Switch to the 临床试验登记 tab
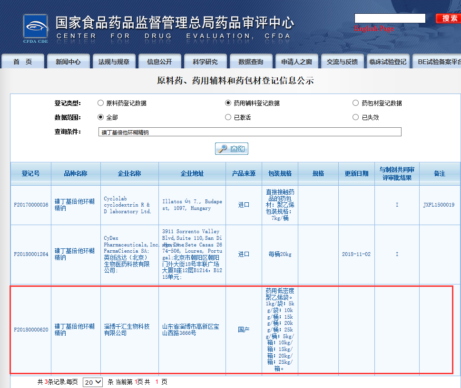461x388 pixels. click(388, 61)
